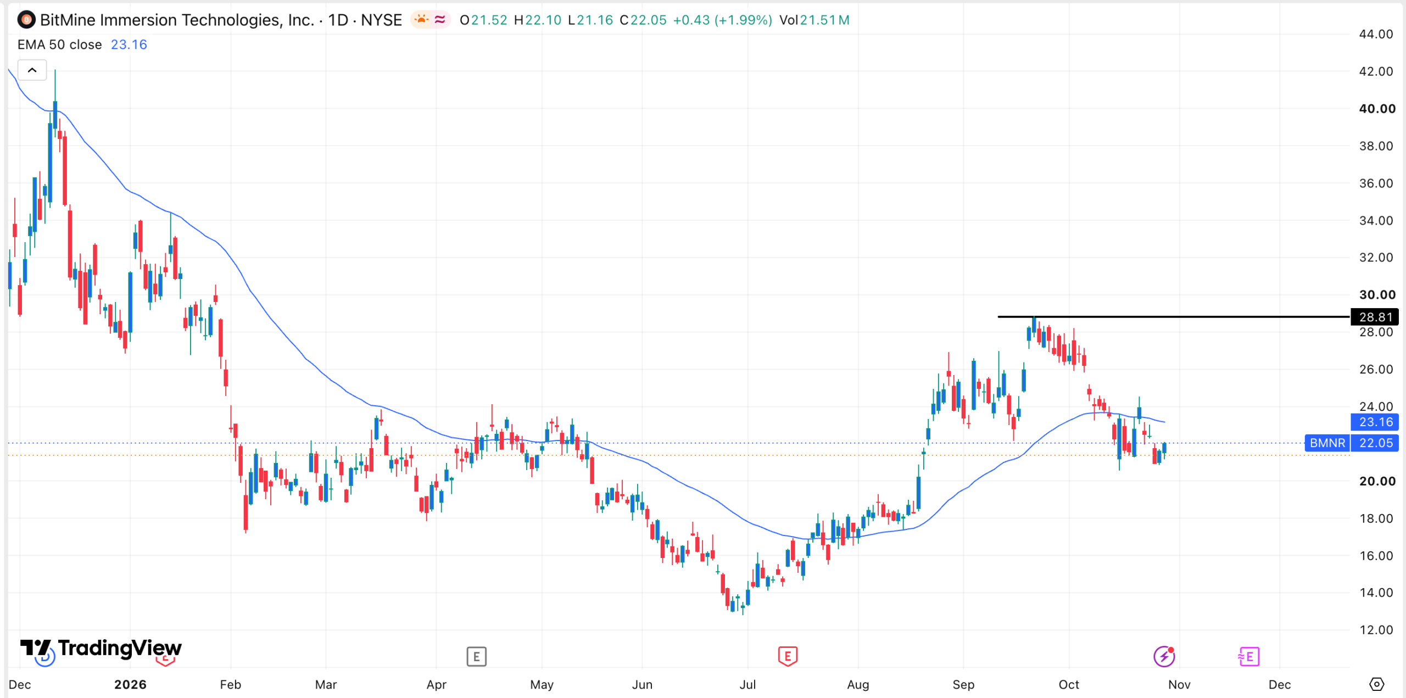Click the 12.00 price scale label

[x=1376, y=630]
